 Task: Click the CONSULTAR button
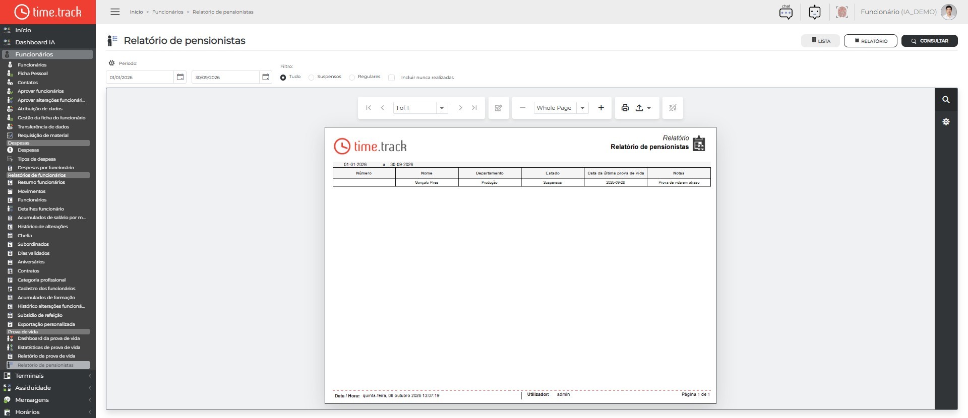929,41
